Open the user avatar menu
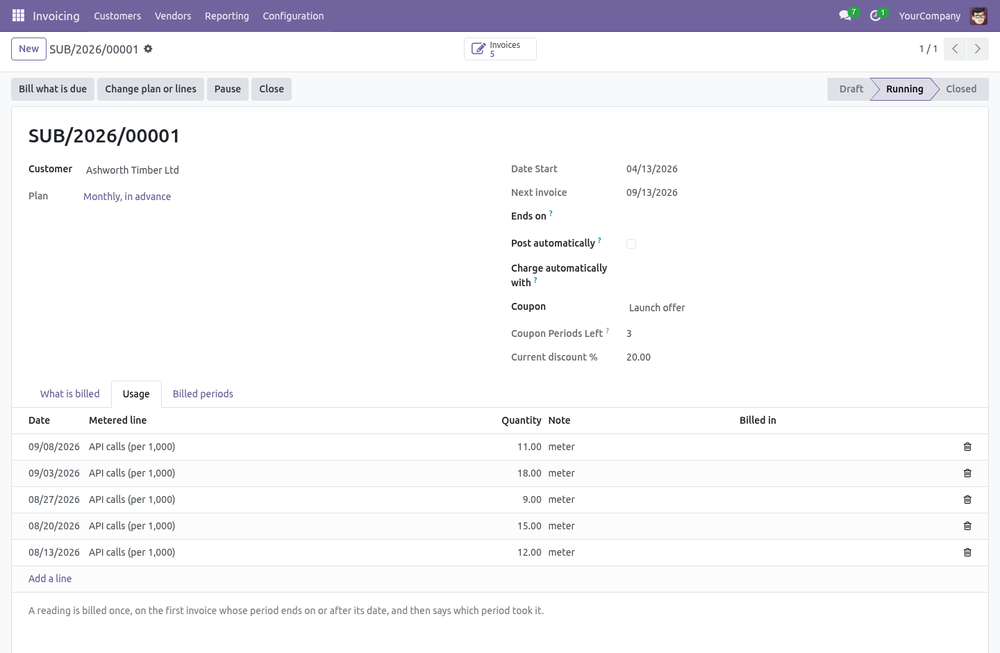The width and height of the screenshot is (1000, 653). (x=978, y=15)
